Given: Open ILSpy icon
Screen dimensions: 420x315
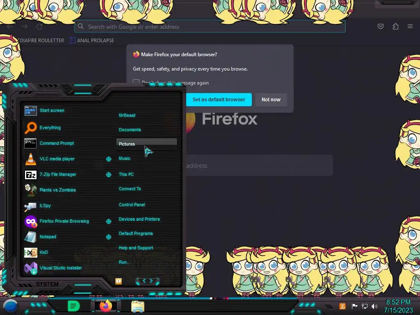Looking at the screenshot, I should 30,206.
